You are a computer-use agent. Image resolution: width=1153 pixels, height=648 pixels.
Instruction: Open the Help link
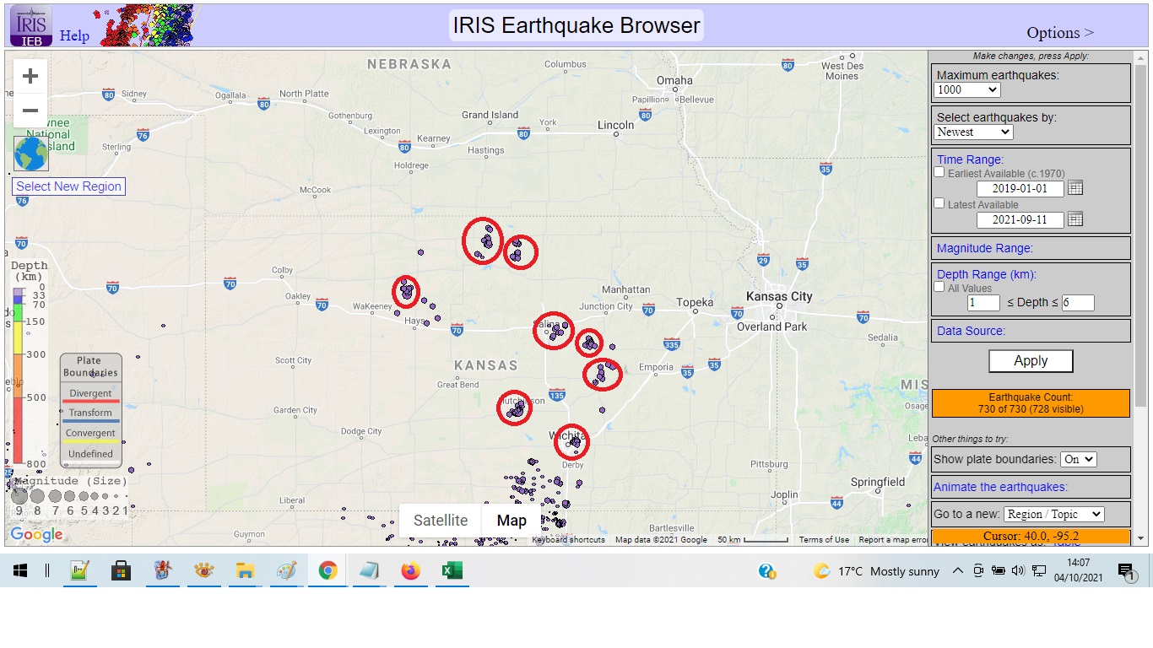pyautogui.click(x=74, y=35)
